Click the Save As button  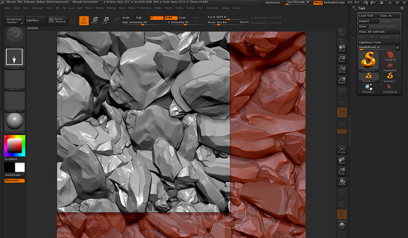(x=390, y=16)
